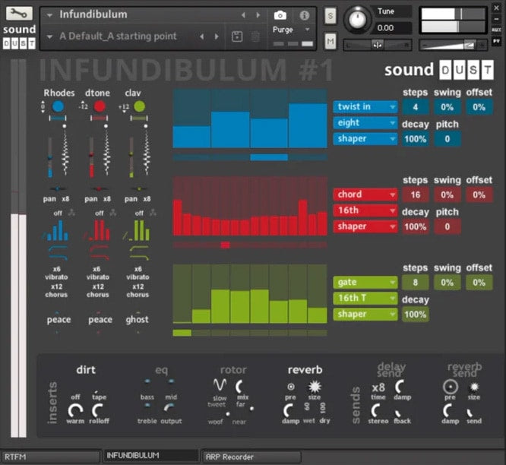Click the red dtone sound circle
This screenshot has width=506, height=465.
pyautogui.click(x=100, y=108)
